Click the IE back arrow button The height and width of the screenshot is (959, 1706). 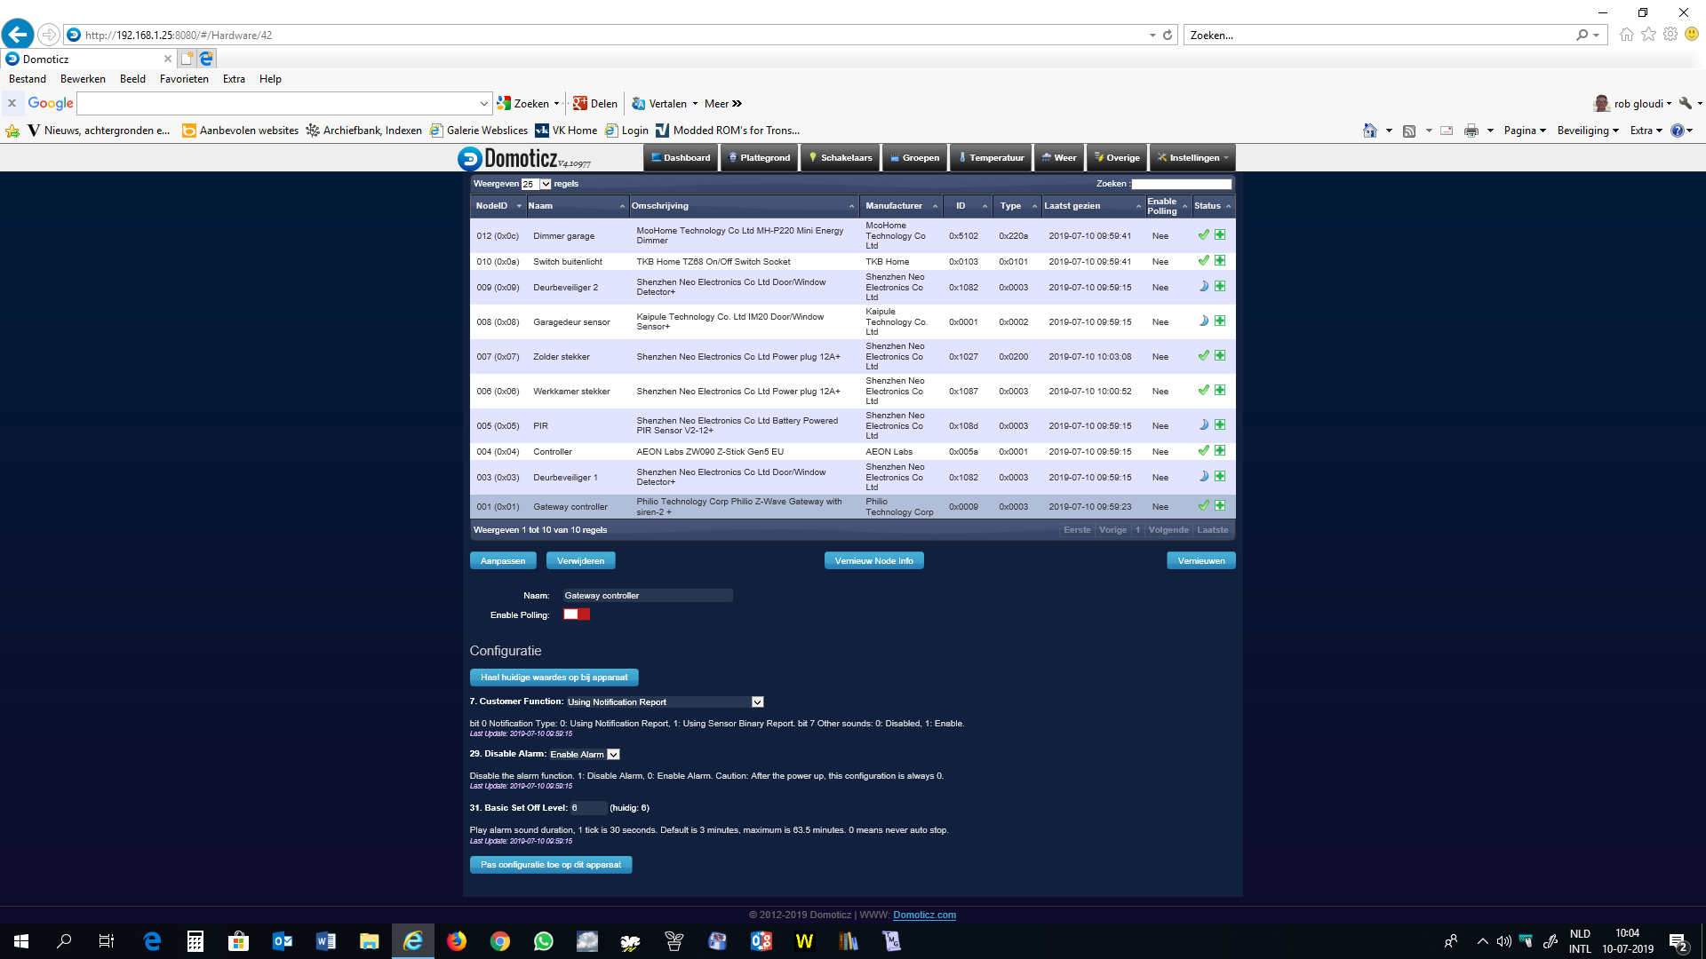point(18,35)
